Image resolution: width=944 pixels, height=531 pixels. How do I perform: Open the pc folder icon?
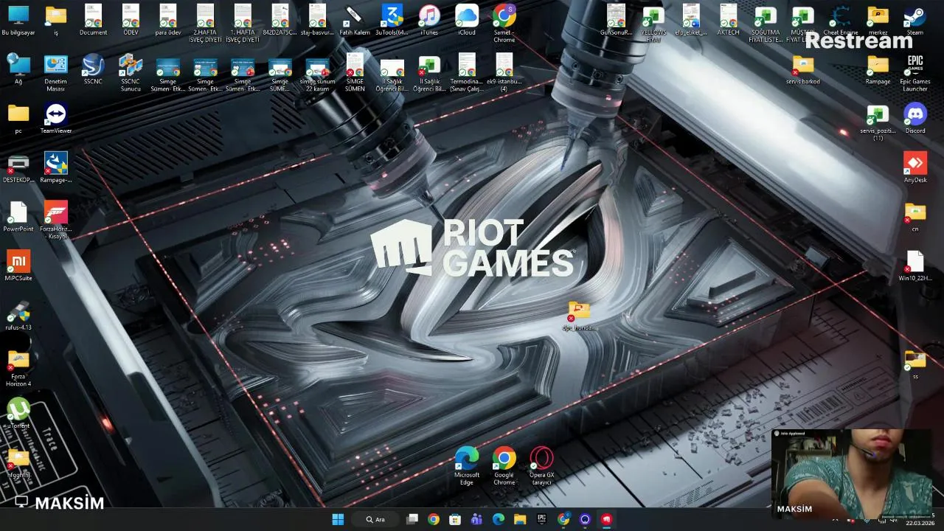(x=18, y=119)
